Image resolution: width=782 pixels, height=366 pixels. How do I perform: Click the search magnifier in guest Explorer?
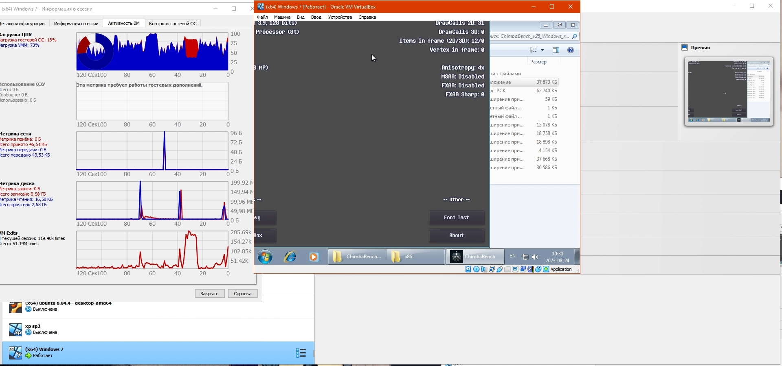574,36
